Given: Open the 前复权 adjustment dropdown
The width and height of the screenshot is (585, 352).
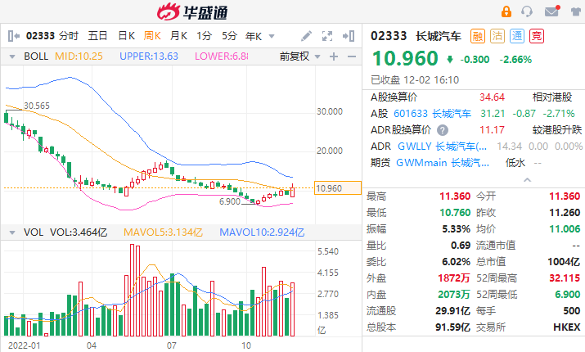Looking at the screenshot, I should (x=300, y=56).
